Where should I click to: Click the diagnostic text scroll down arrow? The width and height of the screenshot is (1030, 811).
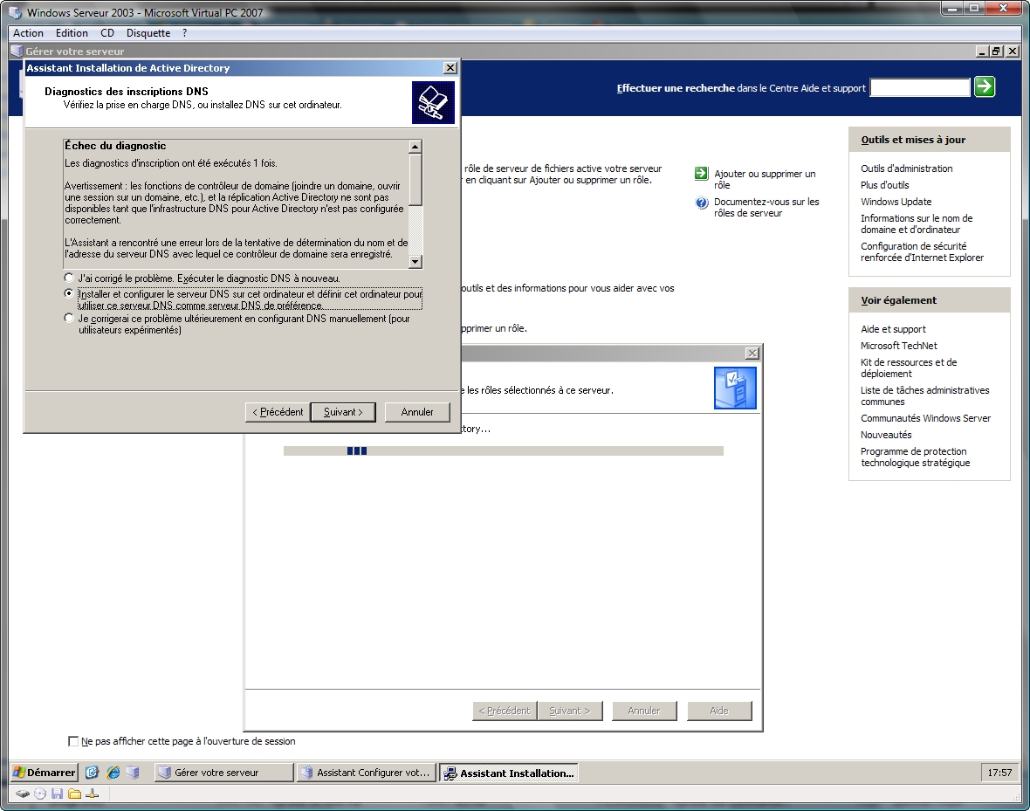[x=415, y=262]
